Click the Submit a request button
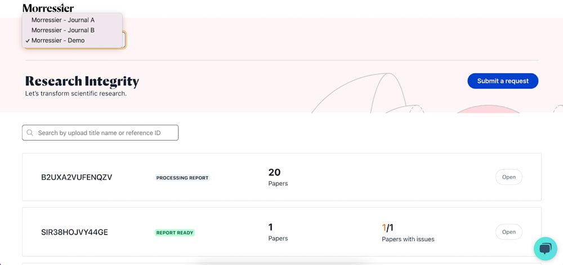Image resolution: width=563 pixels, height=265 pixels. (503, 81)
